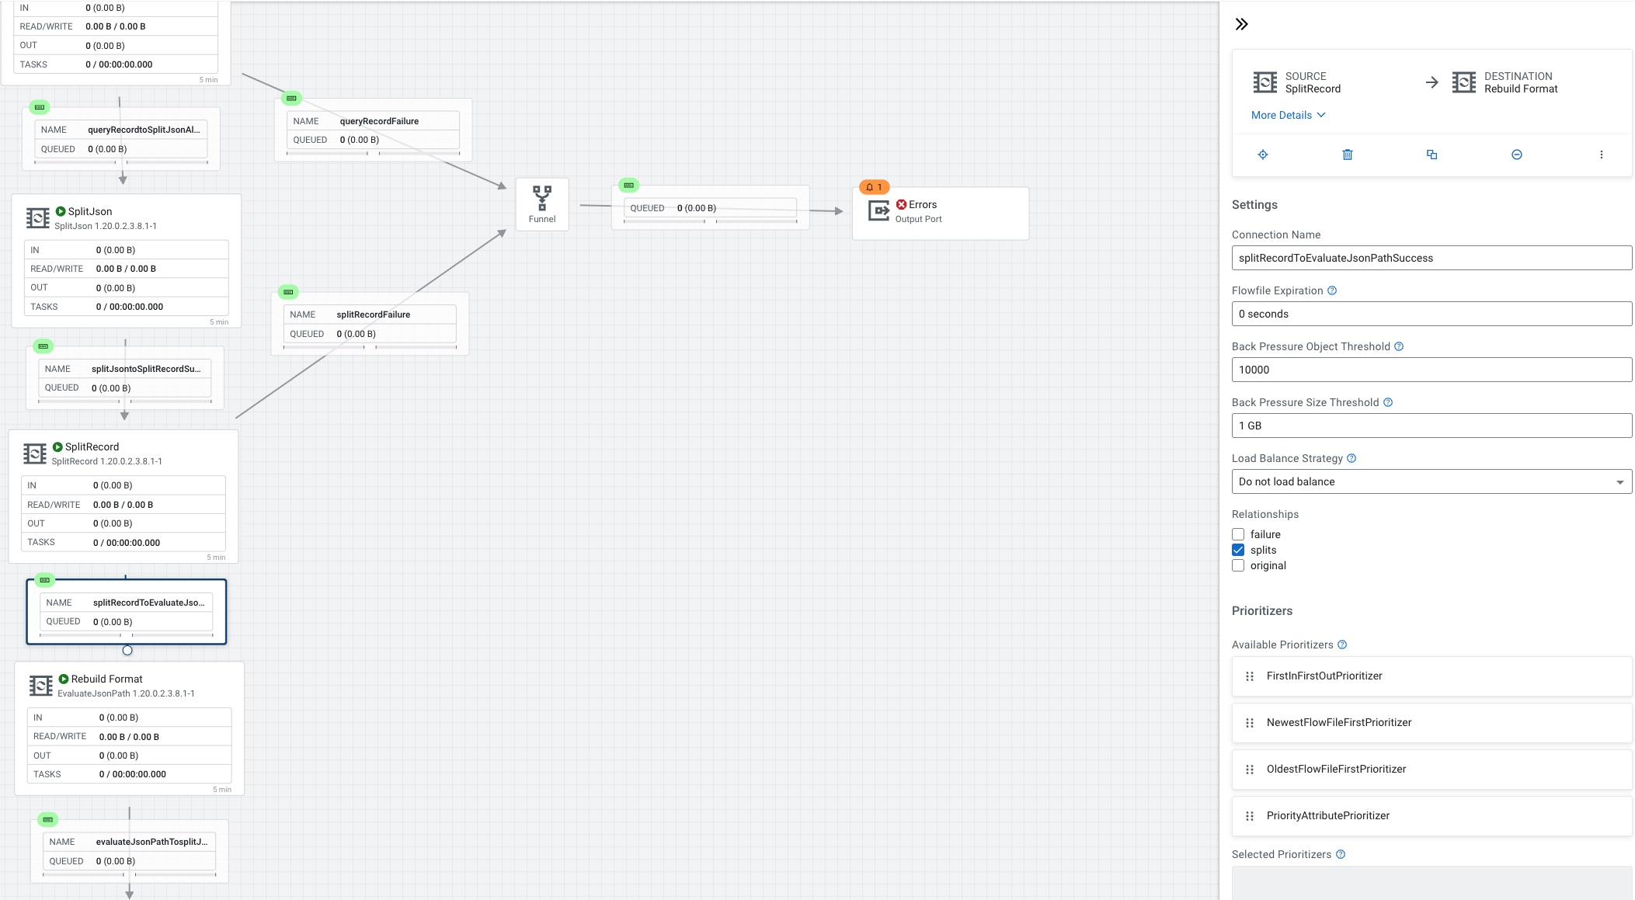Click the circled minus empty queue icon
The width and height of the screenshot is (1635, 900).
pos(1516,155)
